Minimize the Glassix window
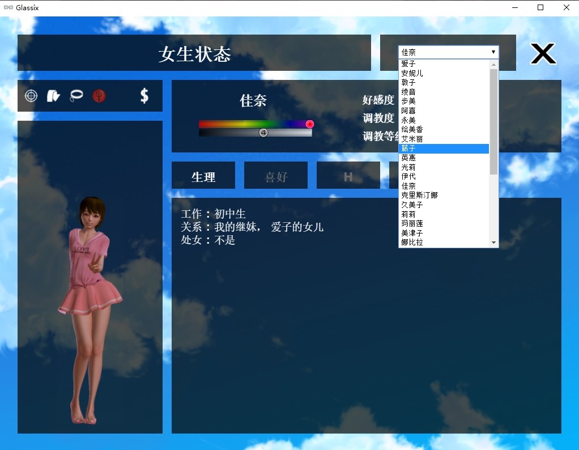Screen dimensions: 579x450 [x=515, y=7]
